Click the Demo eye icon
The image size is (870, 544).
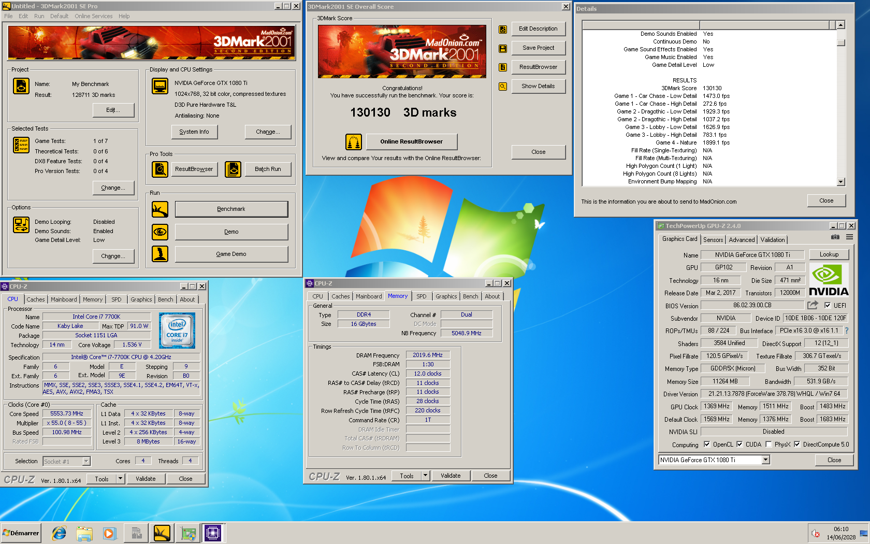point(160,232)
